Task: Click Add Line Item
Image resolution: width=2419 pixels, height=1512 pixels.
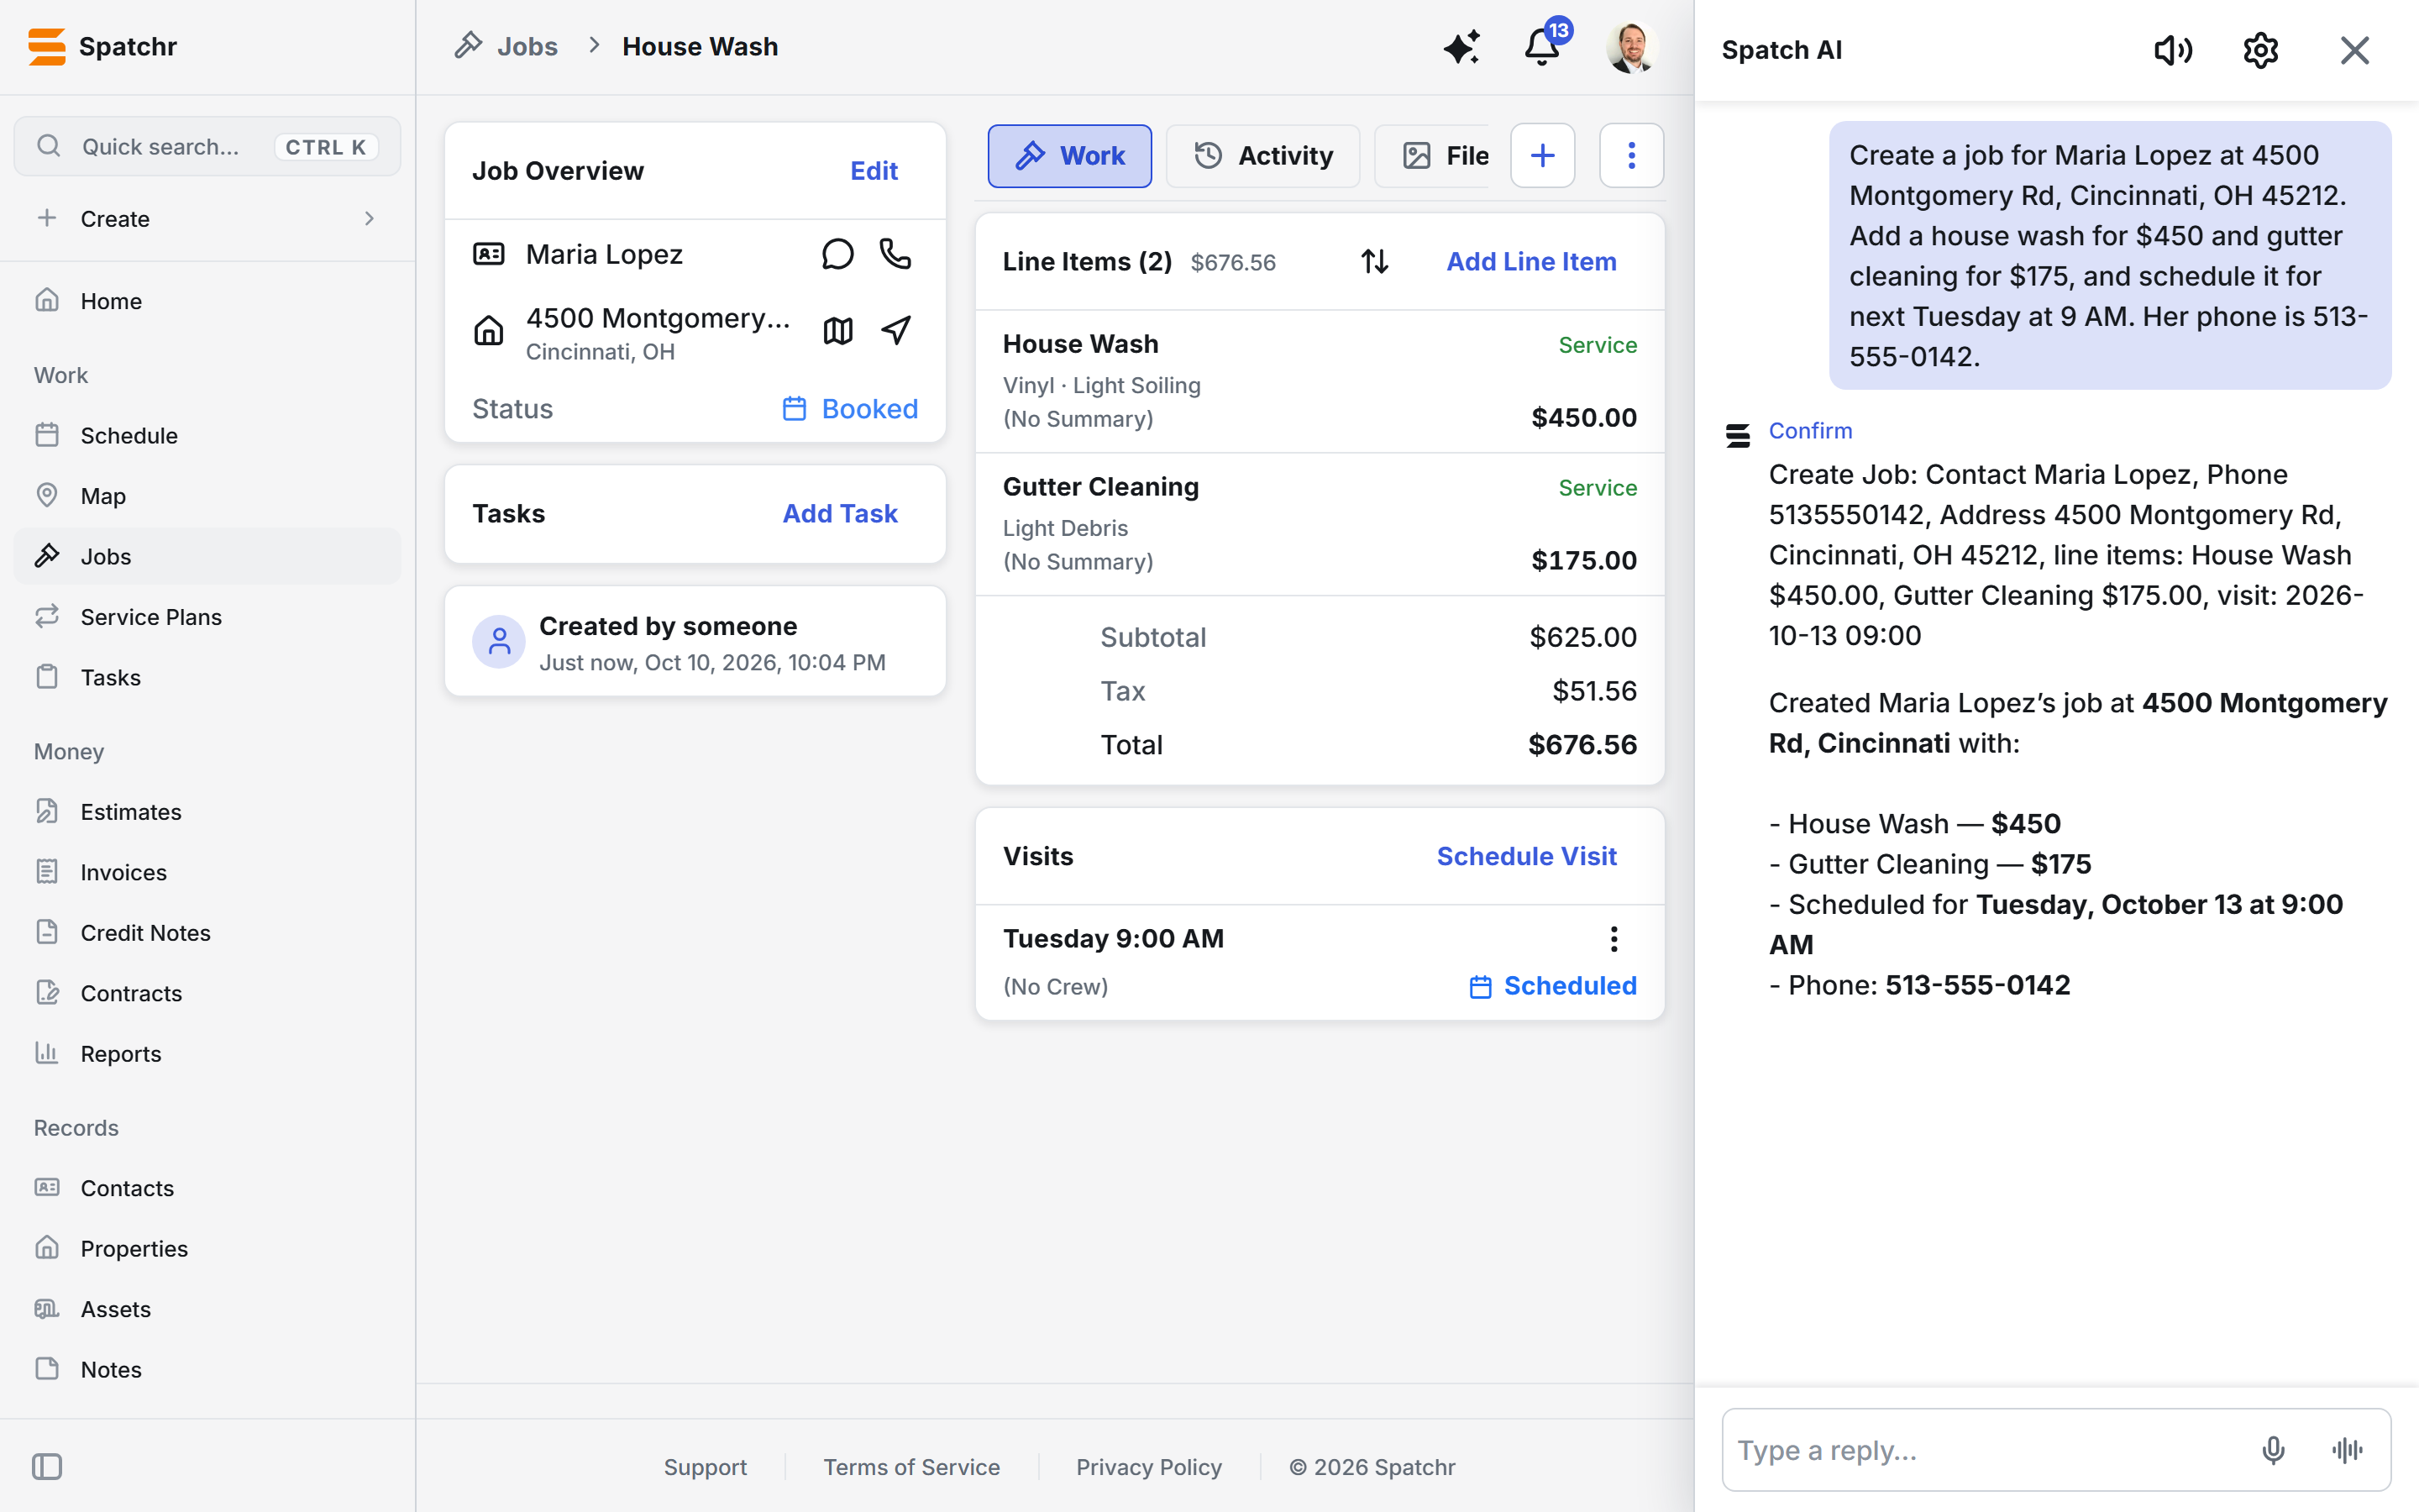Action: pos(1531,262)
